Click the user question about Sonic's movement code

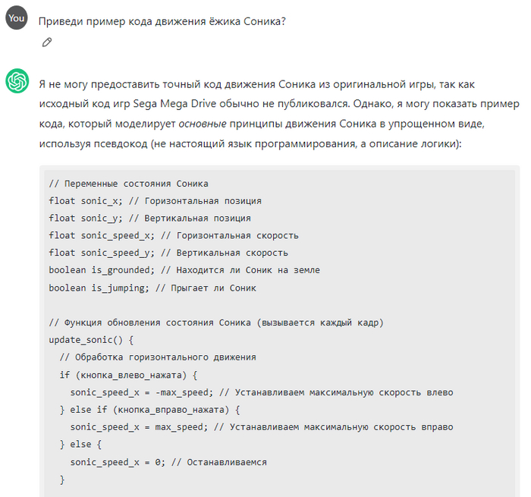point(162,20)
